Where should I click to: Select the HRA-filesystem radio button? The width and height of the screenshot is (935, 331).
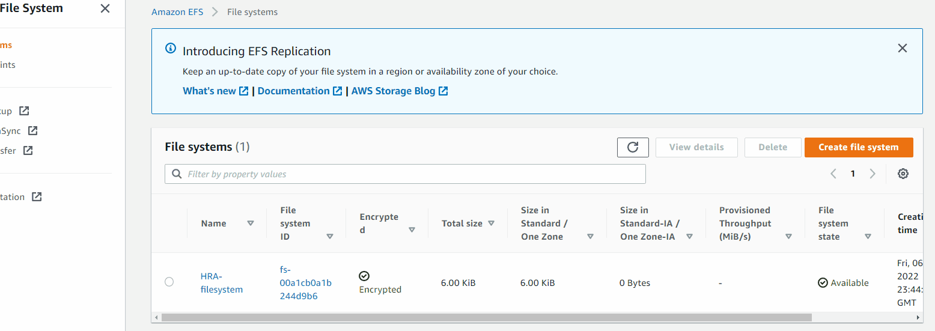[x=169, y=282]
